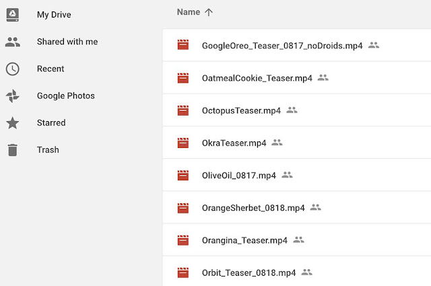Select the Shared with me people icon

click(x=13, y=42)
